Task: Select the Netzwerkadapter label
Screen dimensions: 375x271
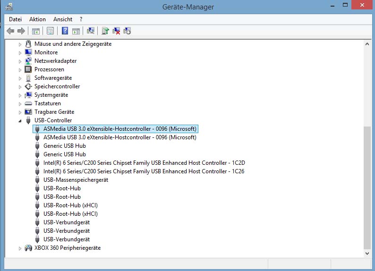Action: 55,61
